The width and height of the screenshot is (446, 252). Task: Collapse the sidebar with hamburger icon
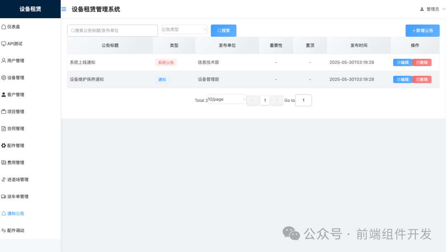coord(64,9)
